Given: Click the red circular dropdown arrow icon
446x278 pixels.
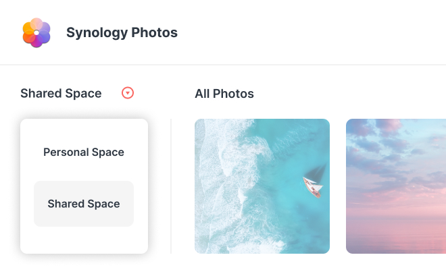Looking at the screenshot, I should click(x=128, y=93).
